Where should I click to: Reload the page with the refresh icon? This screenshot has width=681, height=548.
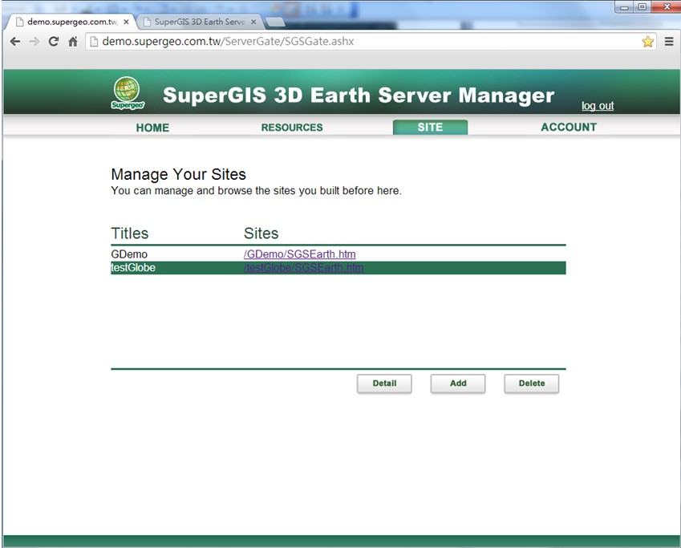click(x=54, y=42)
